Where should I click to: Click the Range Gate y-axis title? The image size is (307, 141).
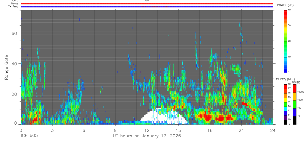coord(6,67)
